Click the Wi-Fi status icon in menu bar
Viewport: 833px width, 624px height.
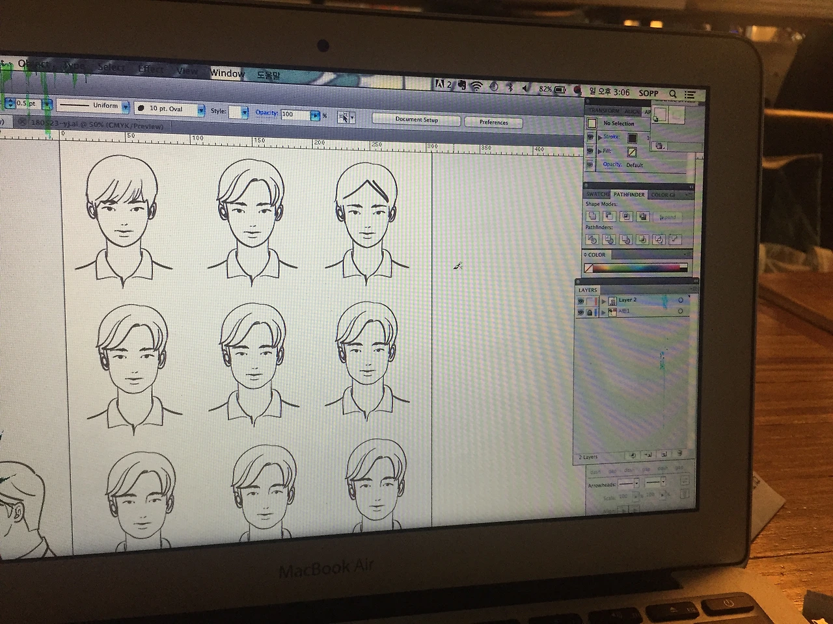point(477,86)
